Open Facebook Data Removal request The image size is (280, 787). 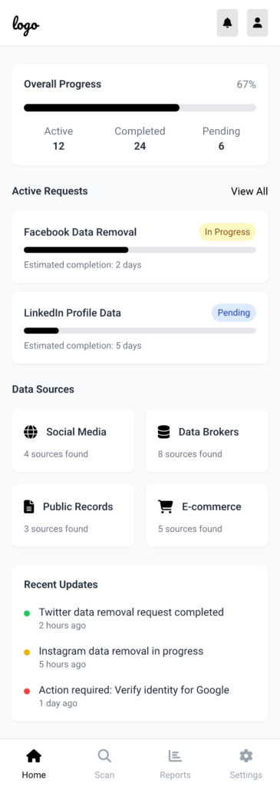pyautogui.click(x=140, y=247)
